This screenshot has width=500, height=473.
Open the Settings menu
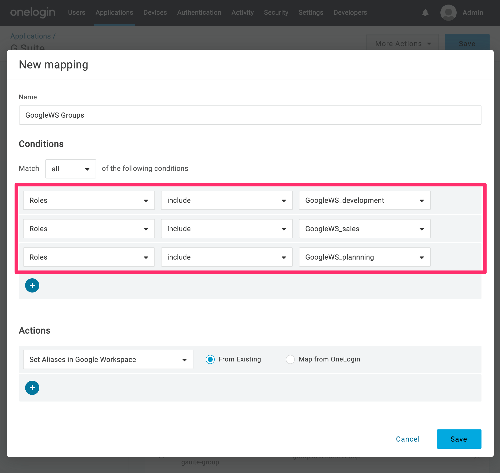311,12
